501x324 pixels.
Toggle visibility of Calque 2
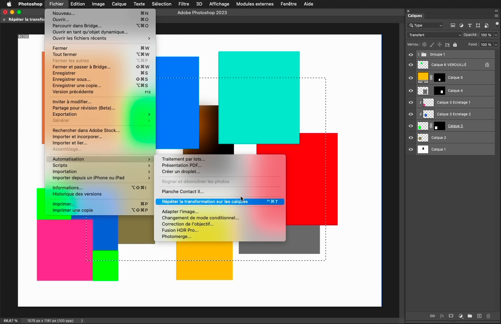[x=411, y=138]
